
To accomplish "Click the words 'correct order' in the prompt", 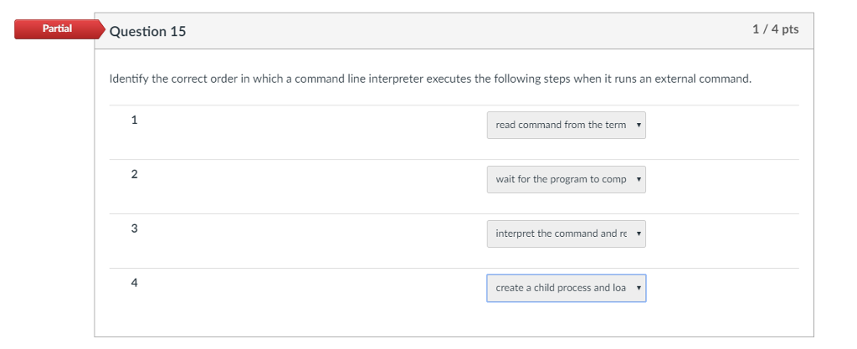I will click(x=206, y=80).
